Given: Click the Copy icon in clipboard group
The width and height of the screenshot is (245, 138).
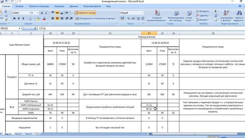Looking at the screenshot, I should [x=6, y=15].
